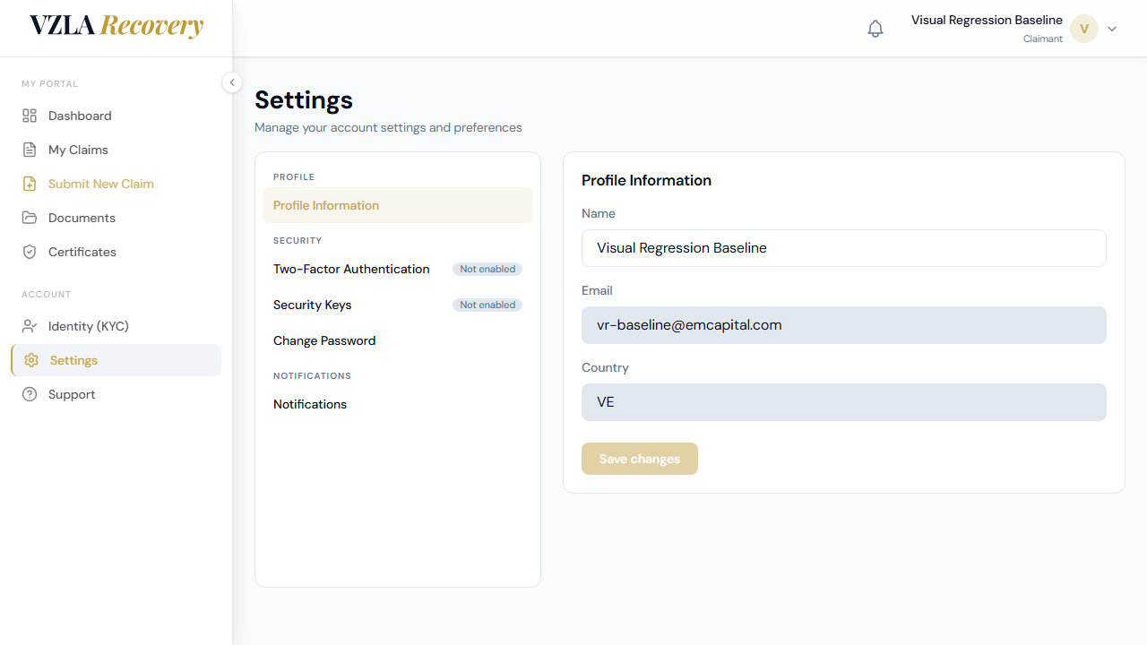This screenshot has width=1147, height=645.
Task: Click the My Claims document icon
Action: 30,150
